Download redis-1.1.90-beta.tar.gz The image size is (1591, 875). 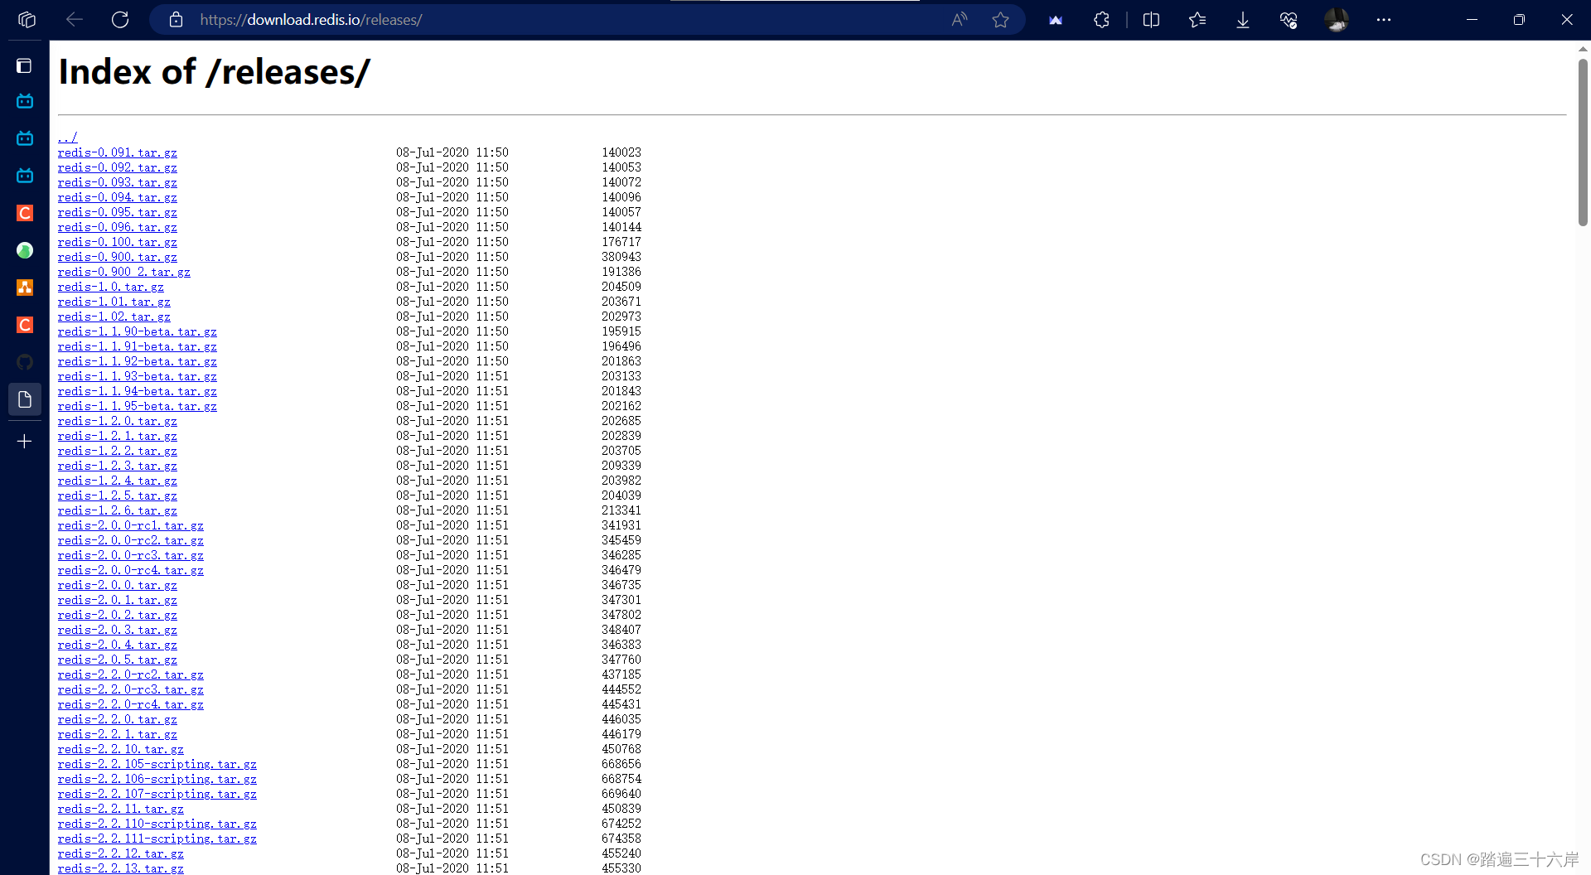137,331
